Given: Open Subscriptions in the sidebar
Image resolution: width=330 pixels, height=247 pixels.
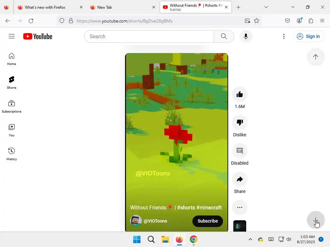Looking at the screenshot, I should pyautogui.click(x=12, y=107).
